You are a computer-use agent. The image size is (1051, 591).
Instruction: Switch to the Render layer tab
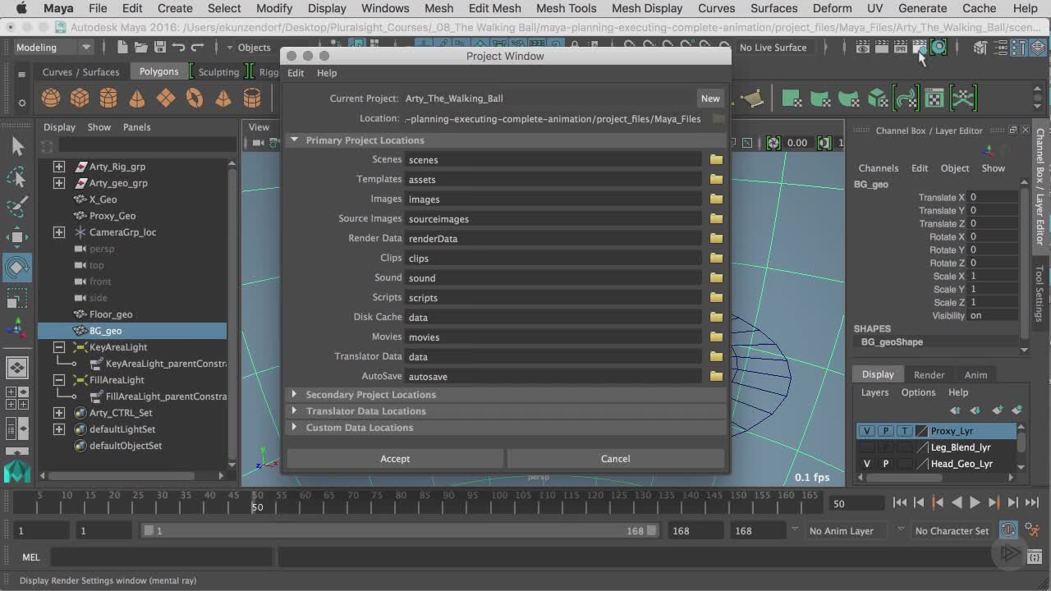(x=929, y=375)
